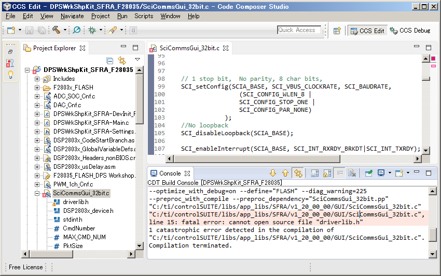This screenshot has height=276, width=441.
Task: Close the SciCommsGui_32bit.c editor tab
Action: 226,48
